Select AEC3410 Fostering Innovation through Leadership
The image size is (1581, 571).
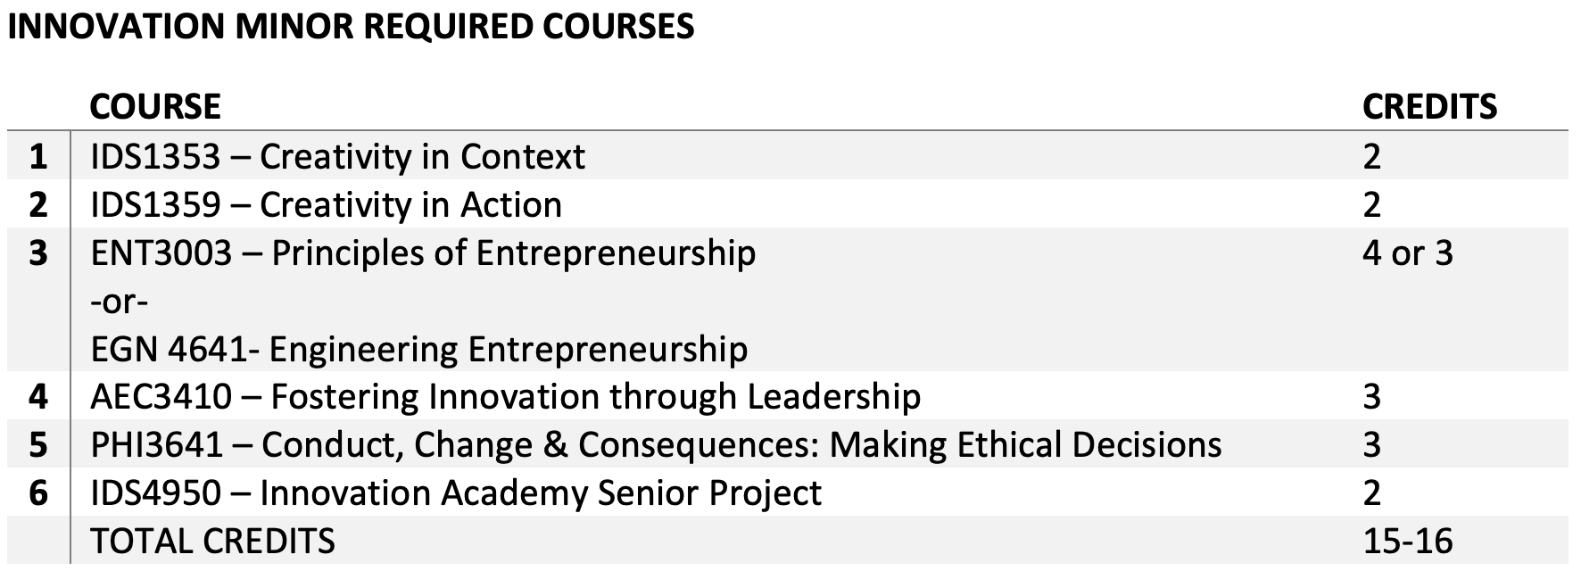pyautogui.click(x=505, y=397)
